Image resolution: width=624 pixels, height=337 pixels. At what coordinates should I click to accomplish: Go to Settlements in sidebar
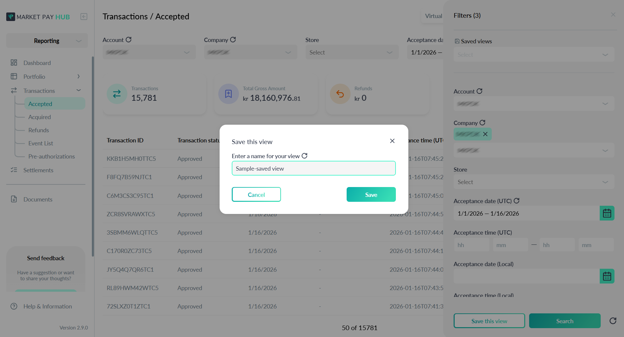click(x=38, y=170)
